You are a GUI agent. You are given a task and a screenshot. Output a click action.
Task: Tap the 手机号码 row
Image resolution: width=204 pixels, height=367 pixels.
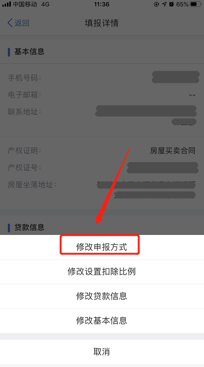[102, 78]
